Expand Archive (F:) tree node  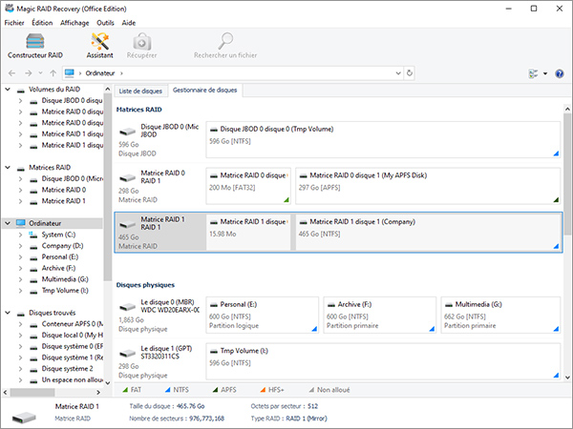tap(20, 268)
